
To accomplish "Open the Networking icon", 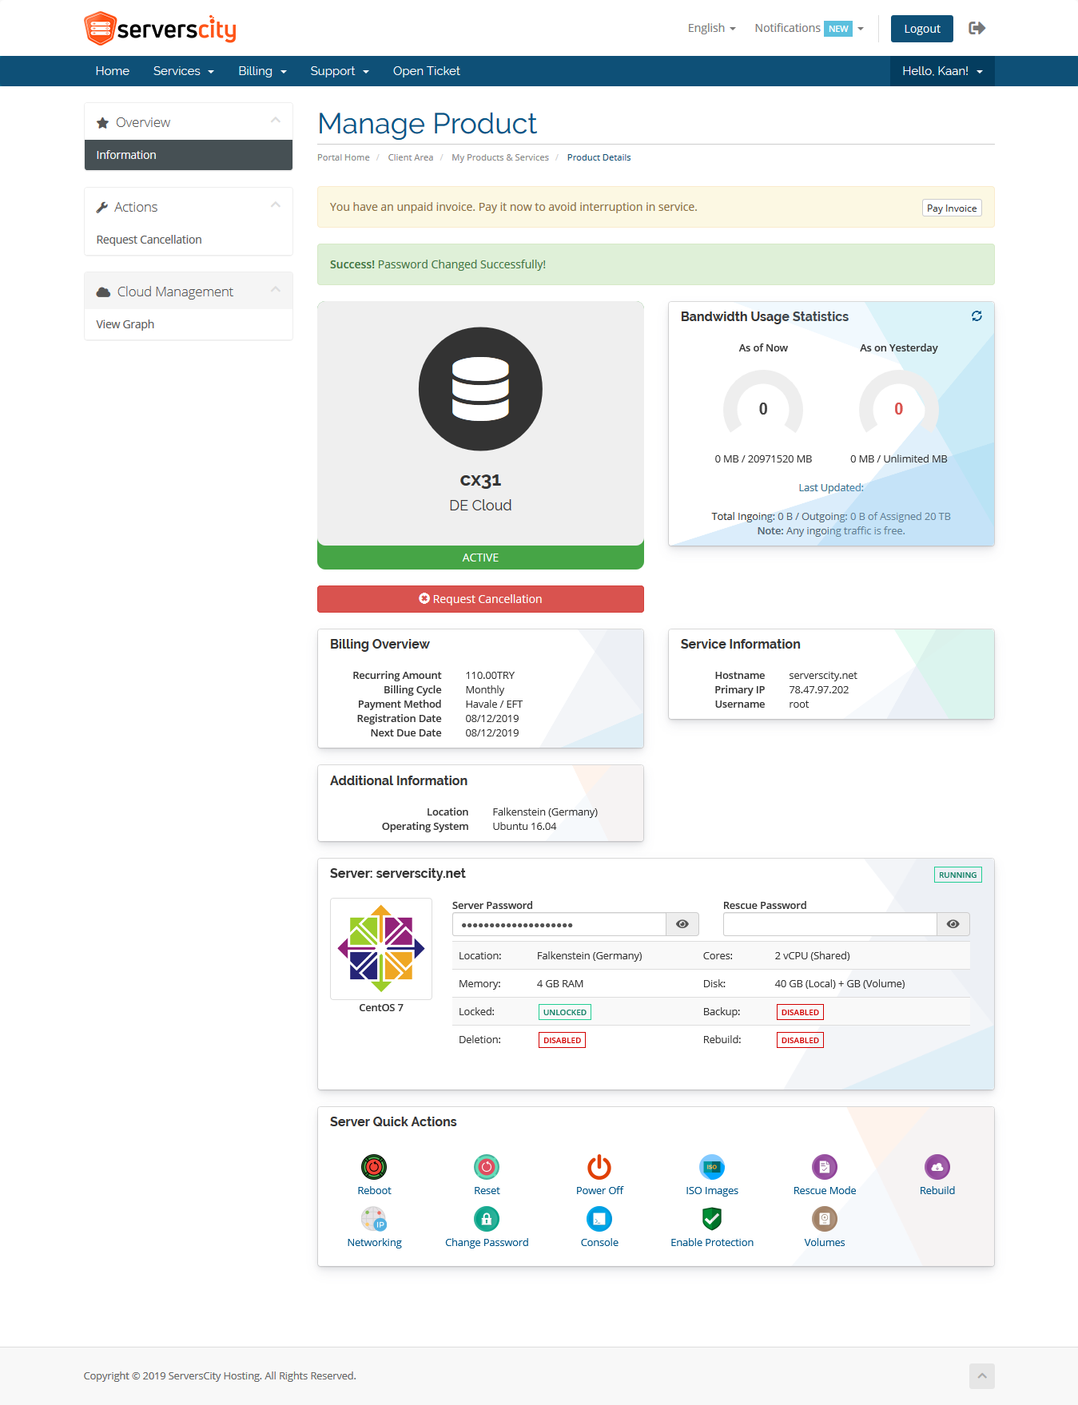I will pos(374,1219).
